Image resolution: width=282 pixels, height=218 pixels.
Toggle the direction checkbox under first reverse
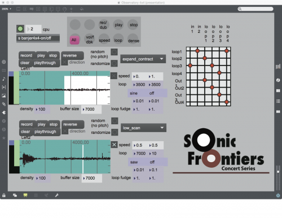65,62
